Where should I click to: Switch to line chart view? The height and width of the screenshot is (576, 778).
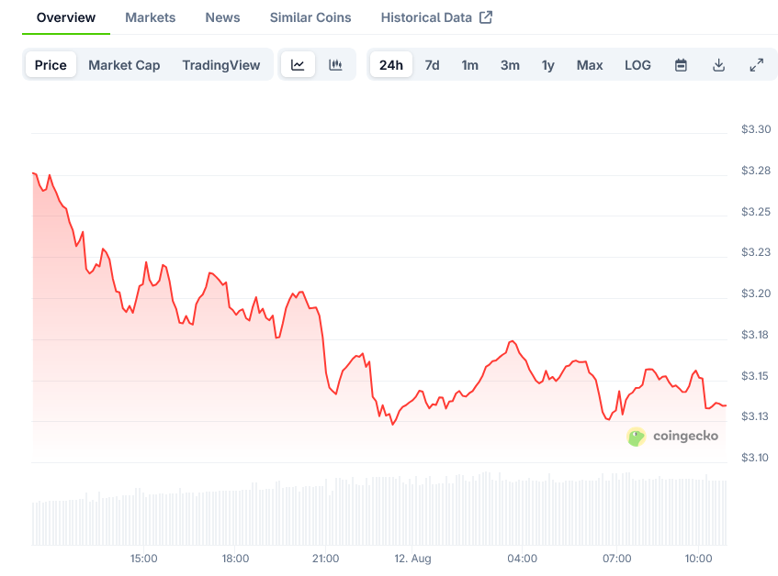[x=298, y=65]
